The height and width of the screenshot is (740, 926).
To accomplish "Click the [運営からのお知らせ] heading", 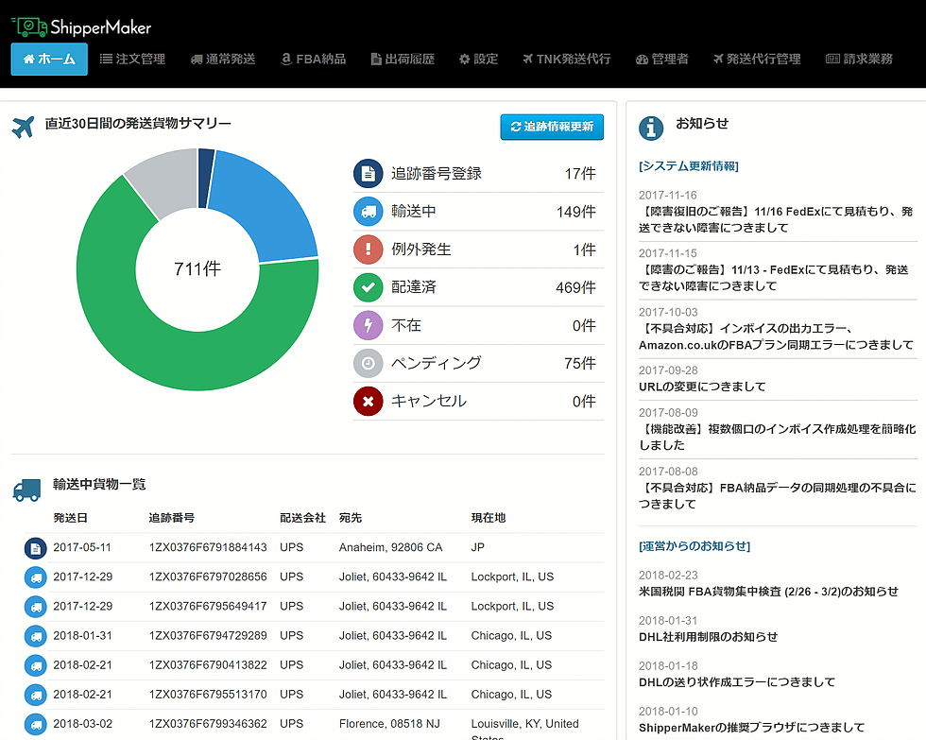I will point(694,546).
